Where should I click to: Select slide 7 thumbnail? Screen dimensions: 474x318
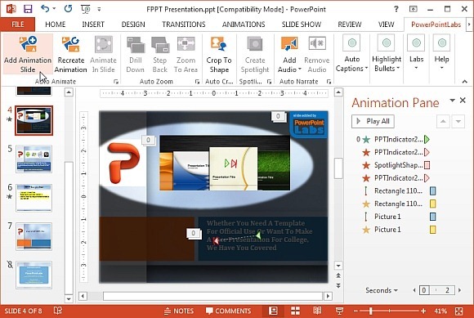(x=34, y=237)
